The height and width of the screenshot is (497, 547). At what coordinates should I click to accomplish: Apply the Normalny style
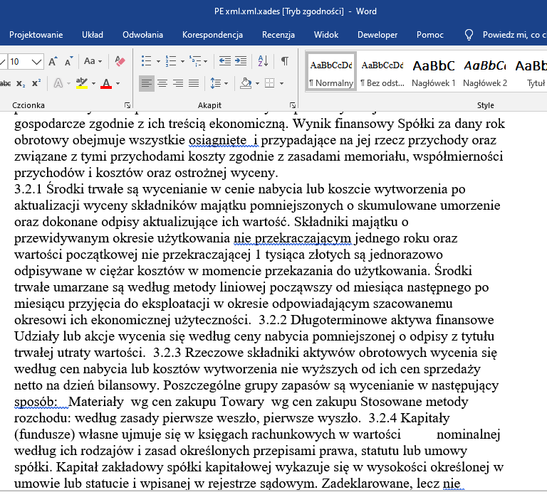point(331,72)
